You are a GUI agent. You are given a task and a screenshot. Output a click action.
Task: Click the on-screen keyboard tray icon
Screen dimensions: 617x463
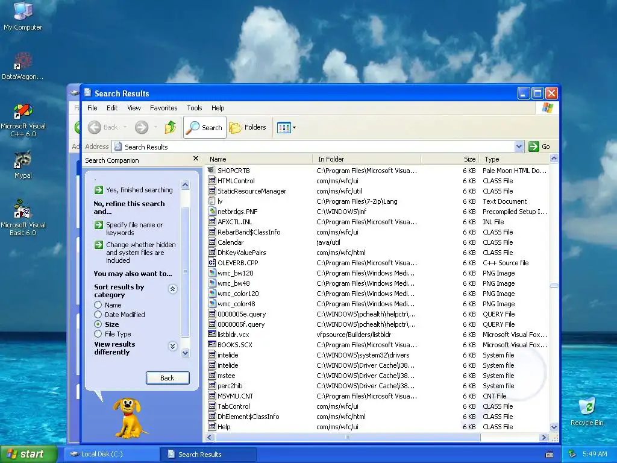550,455
